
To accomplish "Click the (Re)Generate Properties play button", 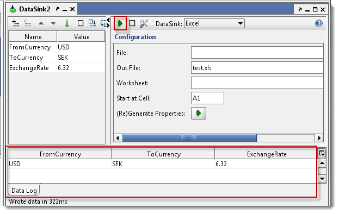I will 199,114.
